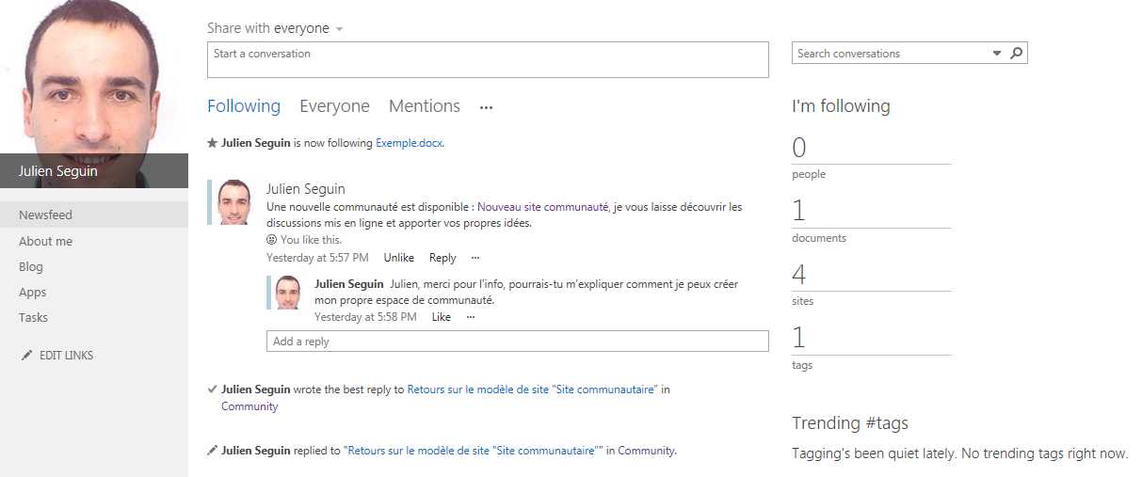Expand the search conversations dropdown arrow
This screenshot has height=477, width=1142.
[997, 54]
